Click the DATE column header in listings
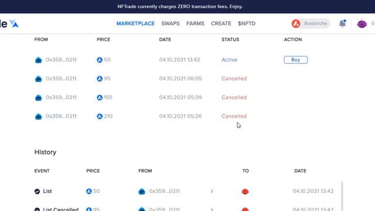Image resolution: width=375 pixels, height=211 pixels. coord(165,39)
